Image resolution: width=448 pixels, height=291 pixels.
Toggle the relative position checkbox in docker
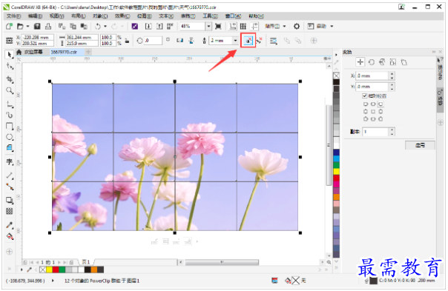pos(364,96)
